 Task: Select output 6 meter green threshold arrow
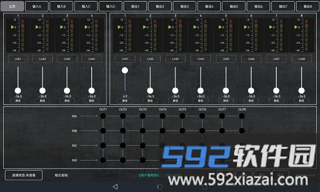(246, 27)
